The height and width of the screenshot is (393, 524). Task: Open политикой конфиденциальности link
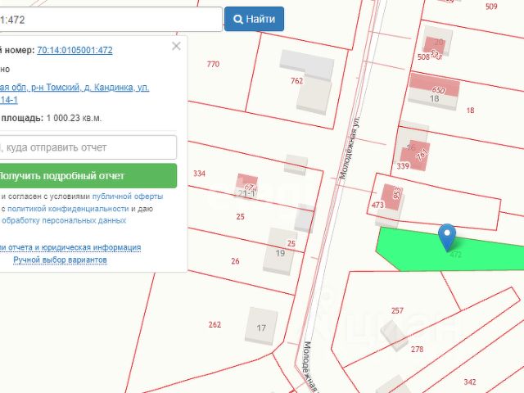pyautogui.click(x=68, y=209)
